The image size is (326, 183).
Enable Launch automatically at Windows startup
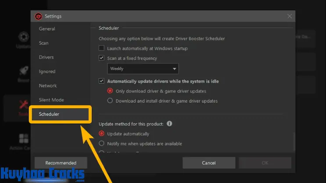pyautogui.click(x=102, y=48)
